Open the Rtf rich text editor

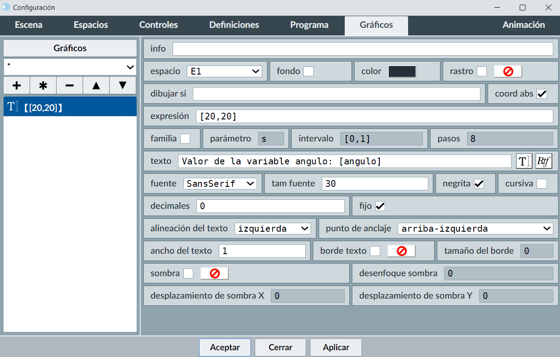tap(543, 161)
